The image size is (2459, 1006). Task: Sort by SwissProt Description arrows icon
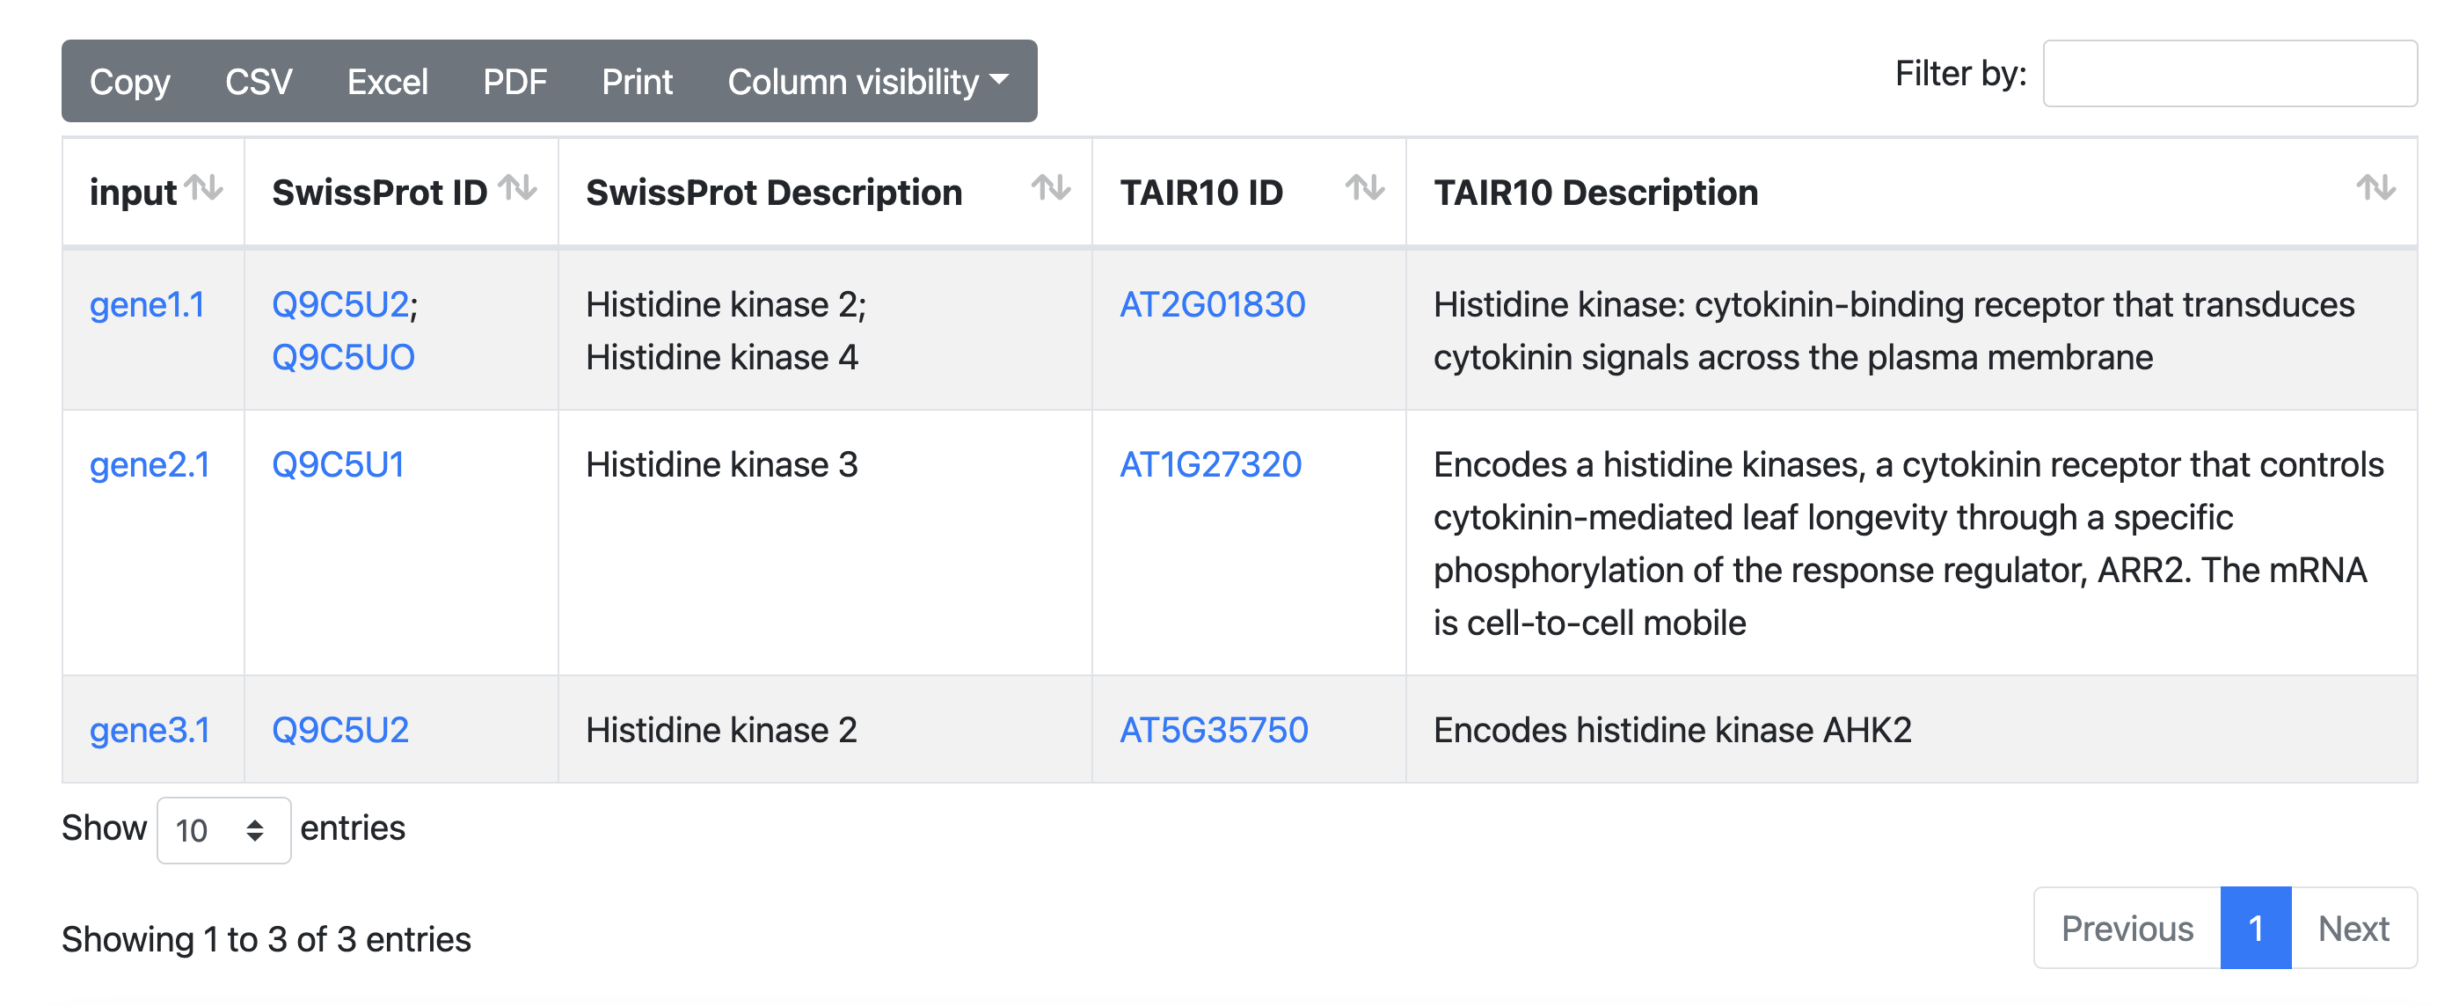[x=1050, y=188]
